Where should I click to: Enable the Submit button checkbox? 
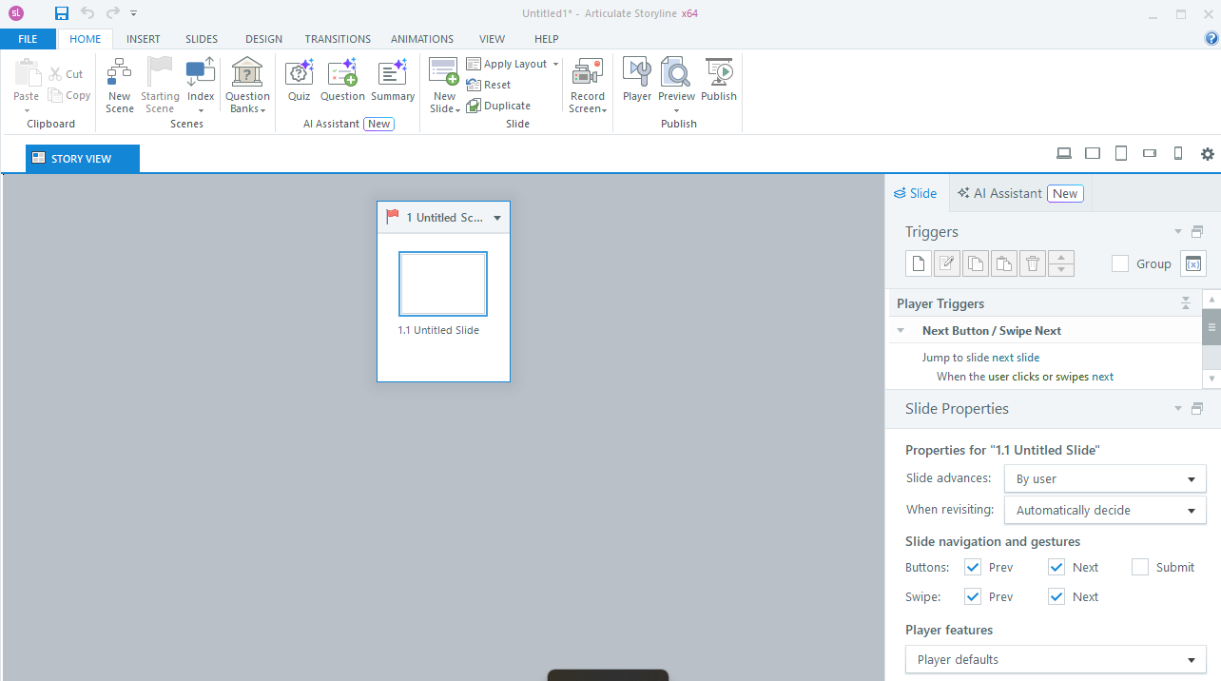click(1140, 568)
